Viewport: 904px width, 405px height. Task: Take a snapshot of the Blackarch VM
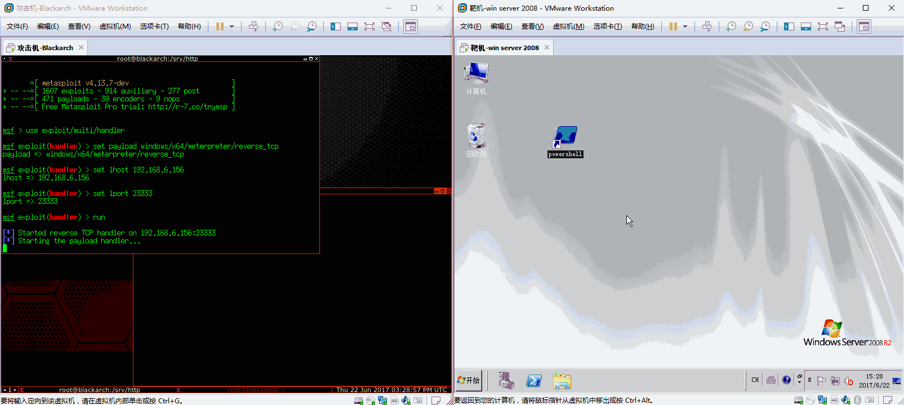pyautogui.click(x=278, y=26)
